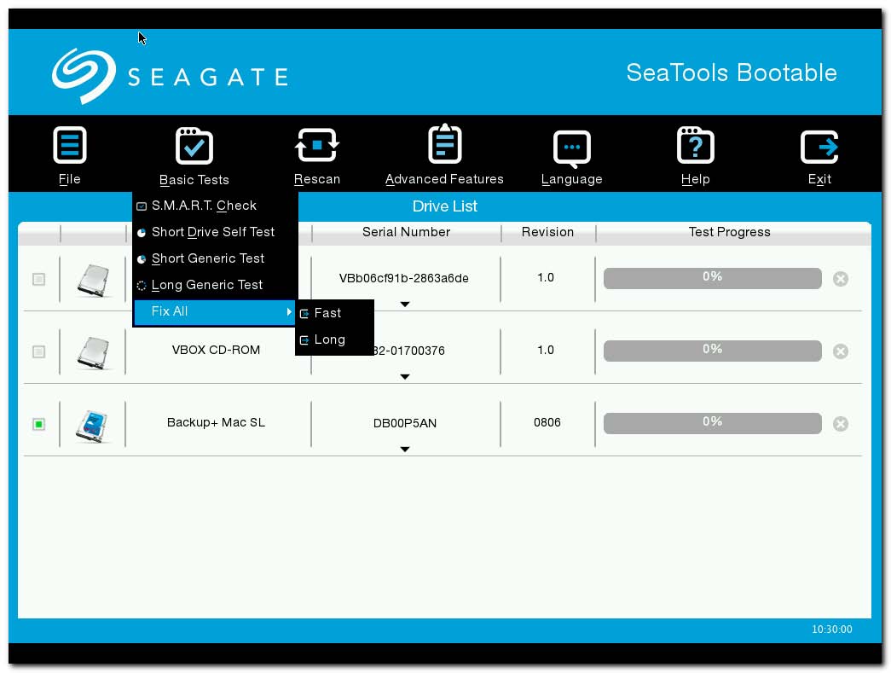Open the Advanced Features clipboard icon
The image size is (891, 673).
click(444, 144)
